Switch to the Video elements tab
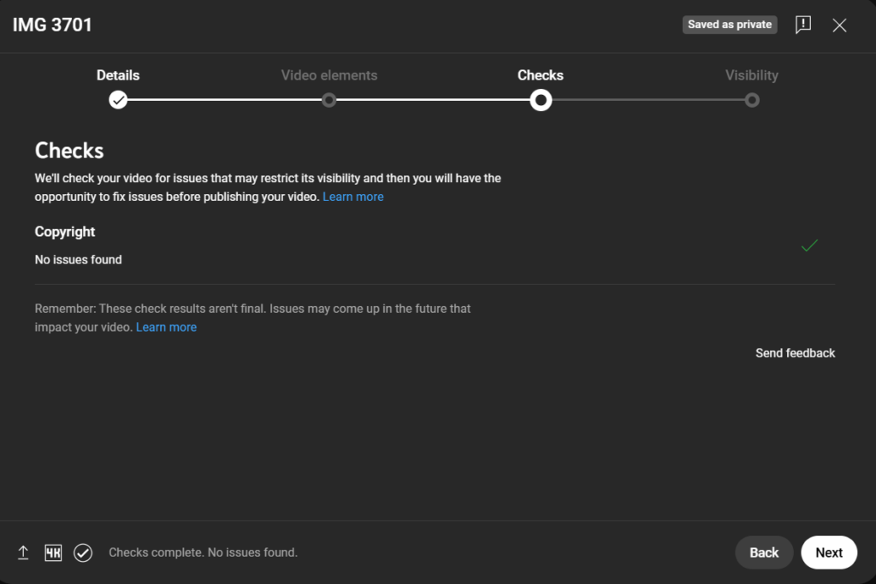This screenshot has width=876, height=584. tap(329, 75)
